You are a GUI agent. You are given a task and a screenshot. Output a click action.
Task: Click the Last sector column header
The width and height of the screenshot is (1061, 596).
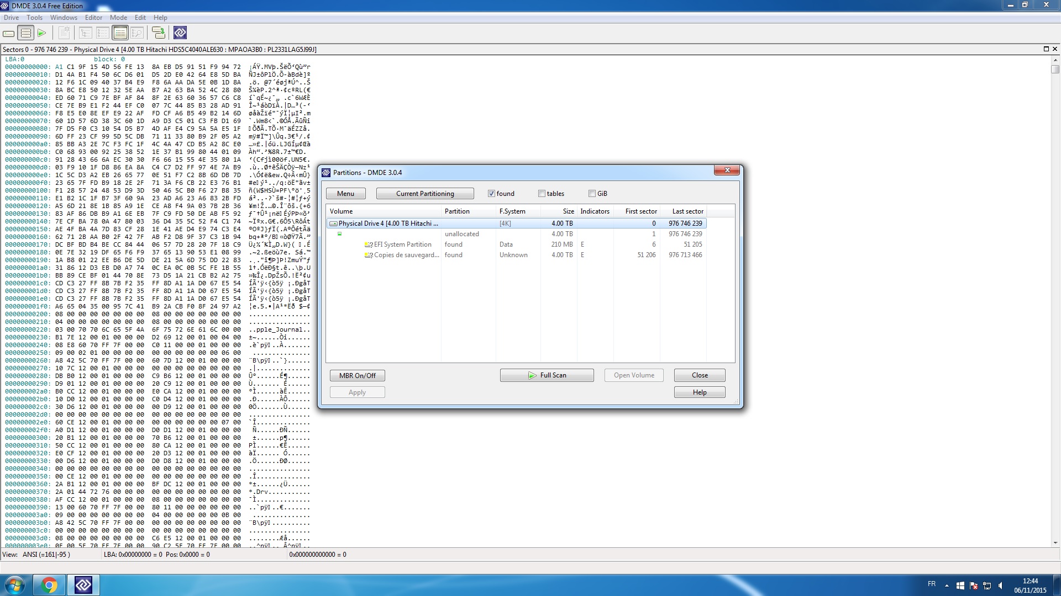pos(683,211)
